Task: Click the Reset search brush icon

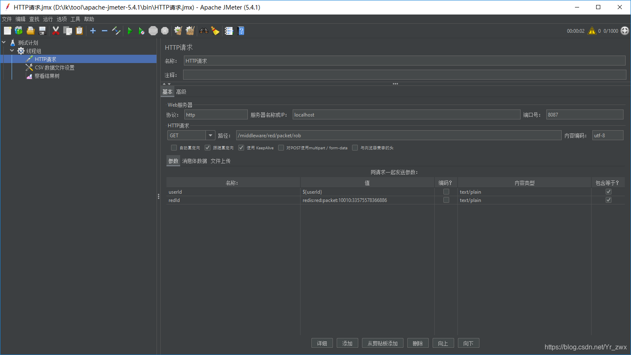Action: tap(215, 31)
